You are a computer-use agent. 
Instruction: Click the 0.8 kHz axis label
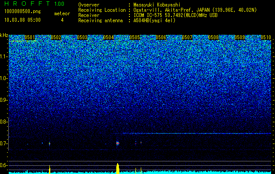3,122
